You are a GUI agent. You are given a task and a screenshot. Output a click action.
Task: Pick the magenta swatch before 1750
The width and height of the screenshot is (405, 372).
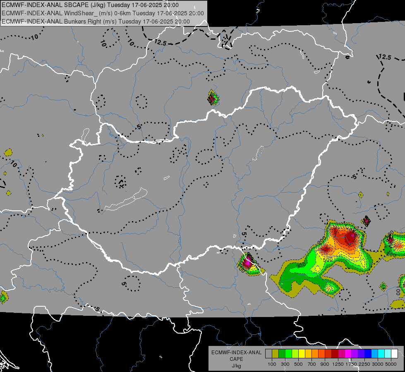348,354
